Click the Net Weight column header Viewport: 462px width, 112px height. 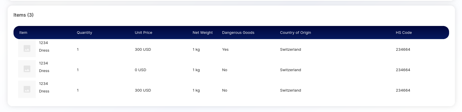click(203, 33)
